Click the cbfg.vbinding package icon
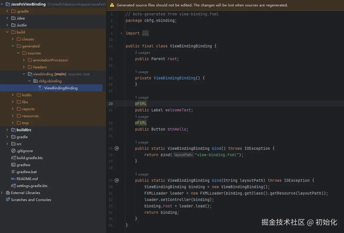The image size is (344, 233). (36, 81)
